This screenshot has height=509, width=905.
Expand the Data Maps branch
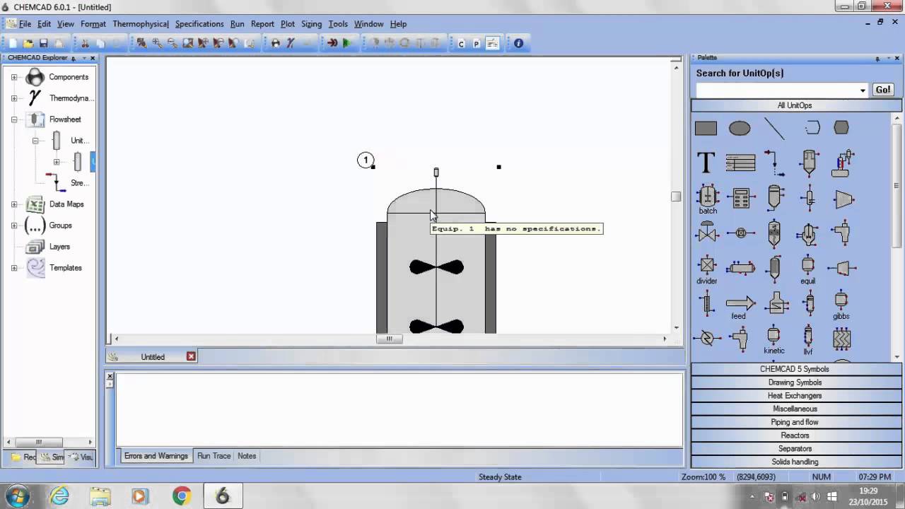[x=14, y=204]
